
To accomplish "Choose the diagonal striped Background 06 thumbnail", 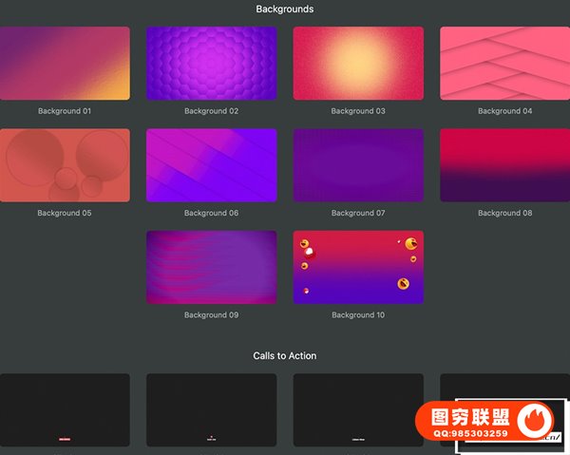I will pos(211,165).
